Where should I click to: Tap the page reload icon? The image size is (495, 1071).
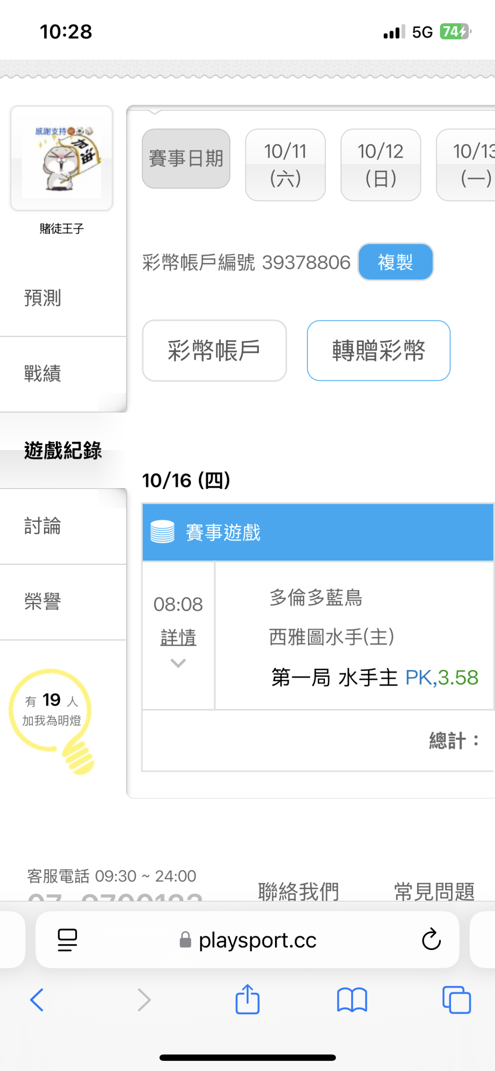(x=431, y=939)
